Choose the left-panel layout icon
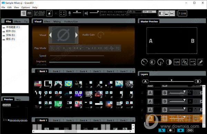 click(x=161, y=13)
